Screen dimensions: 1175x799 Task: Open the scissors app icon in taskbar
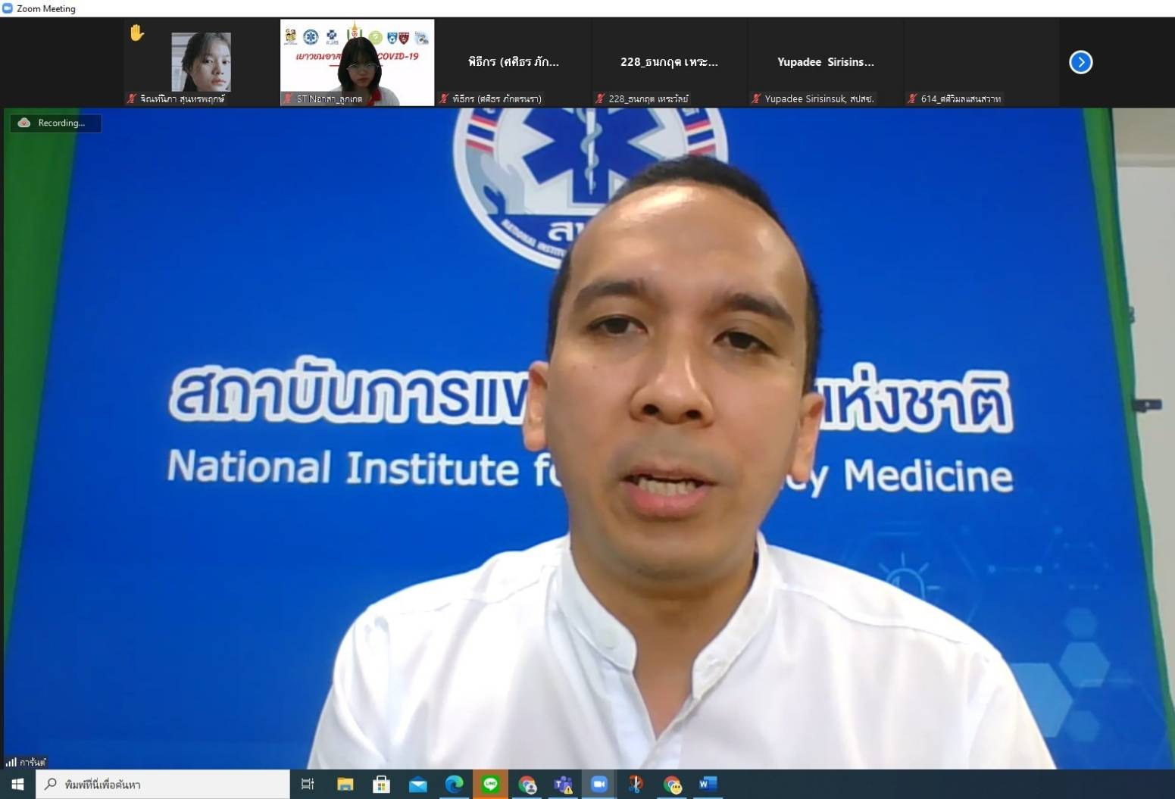[x=636, y=785]
